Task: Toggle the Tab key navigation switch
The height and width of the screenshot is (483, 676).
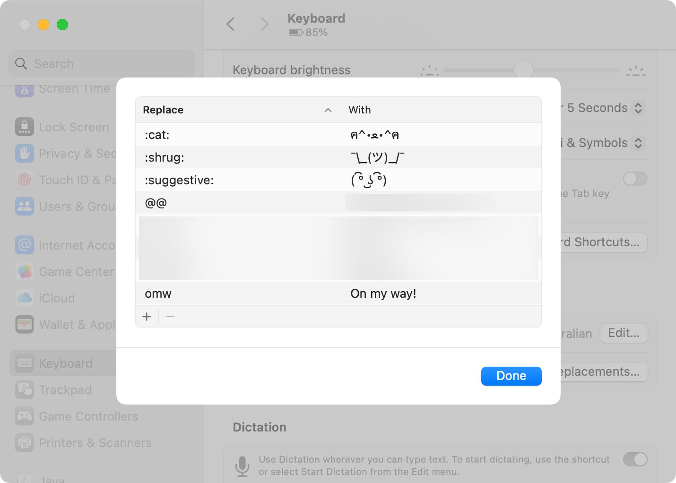Action: [x=635, y=179]
